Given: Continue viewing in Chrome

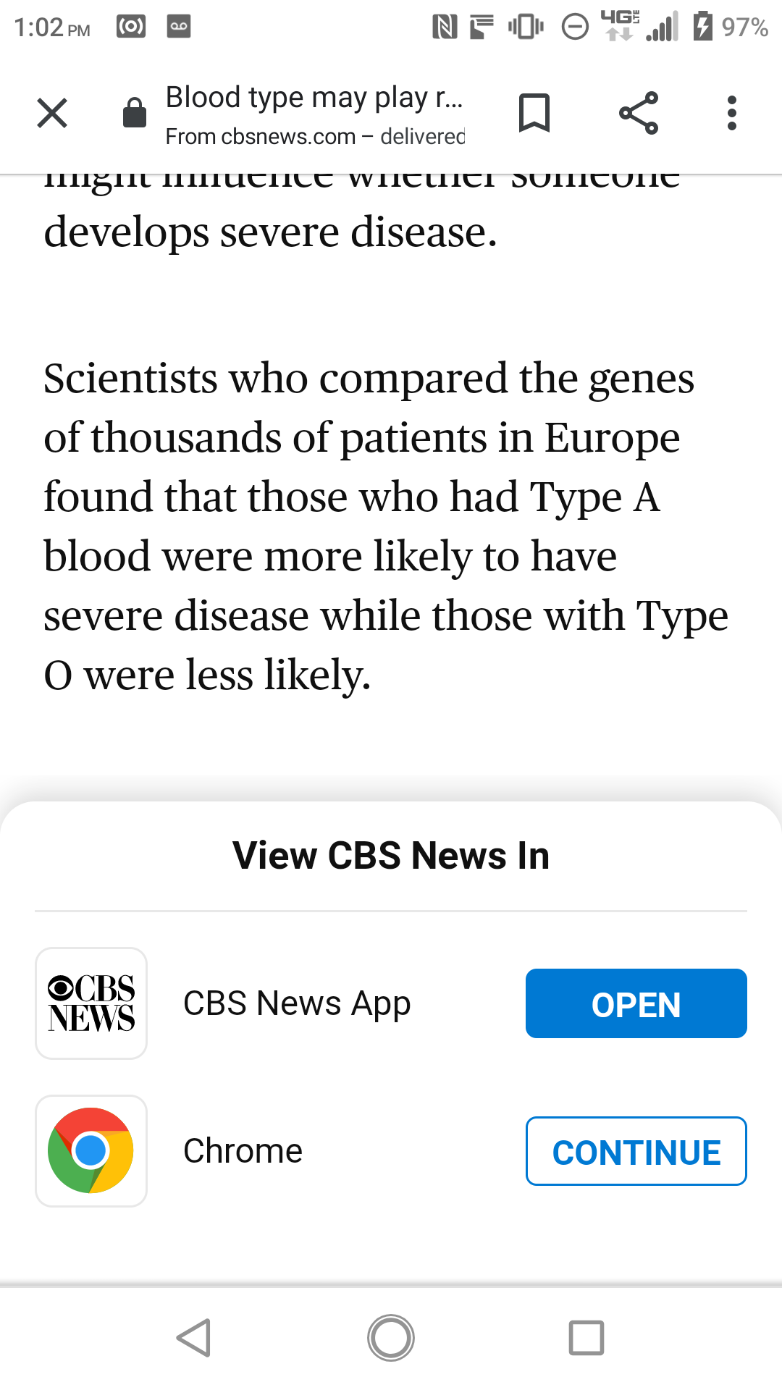Looking at the screenshot, I should (x=636, y=1151).
